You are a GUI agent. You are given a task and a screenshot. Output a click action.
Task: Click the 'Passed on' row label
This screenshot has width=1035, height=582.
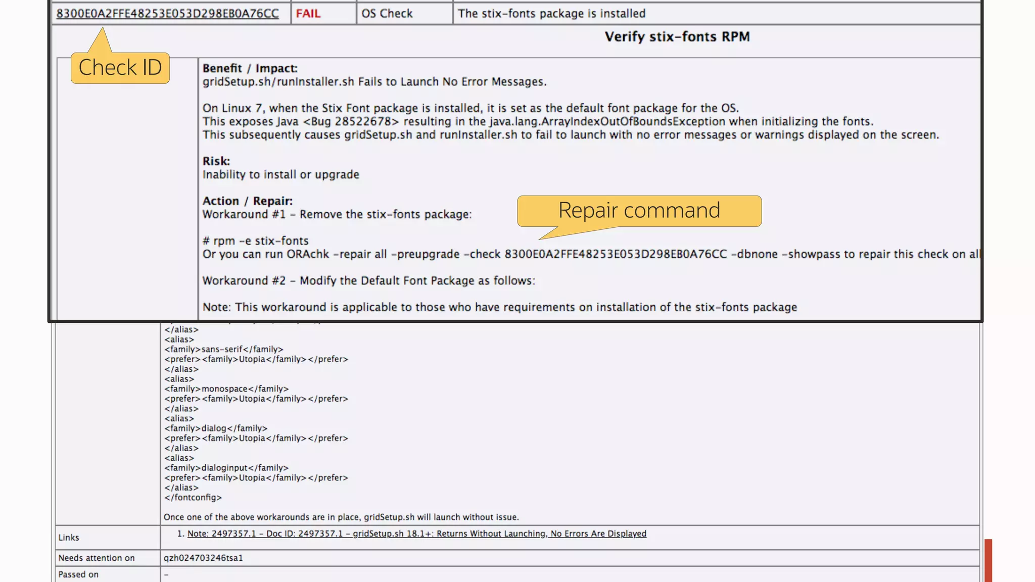pos(78,574)
